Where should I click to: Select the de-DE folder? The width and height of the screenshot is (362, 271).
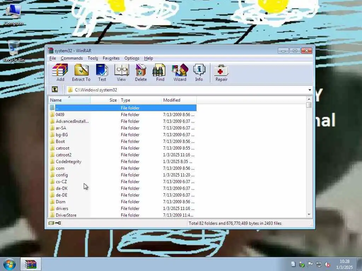[123, 195]
